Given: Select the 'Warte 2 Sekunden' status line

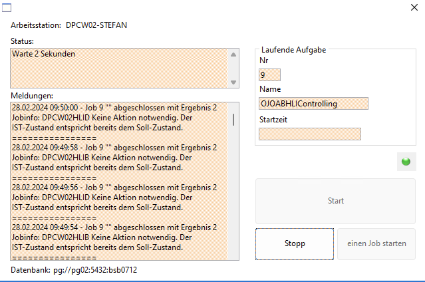Looking at the screenshot, I should click(44, 53).
